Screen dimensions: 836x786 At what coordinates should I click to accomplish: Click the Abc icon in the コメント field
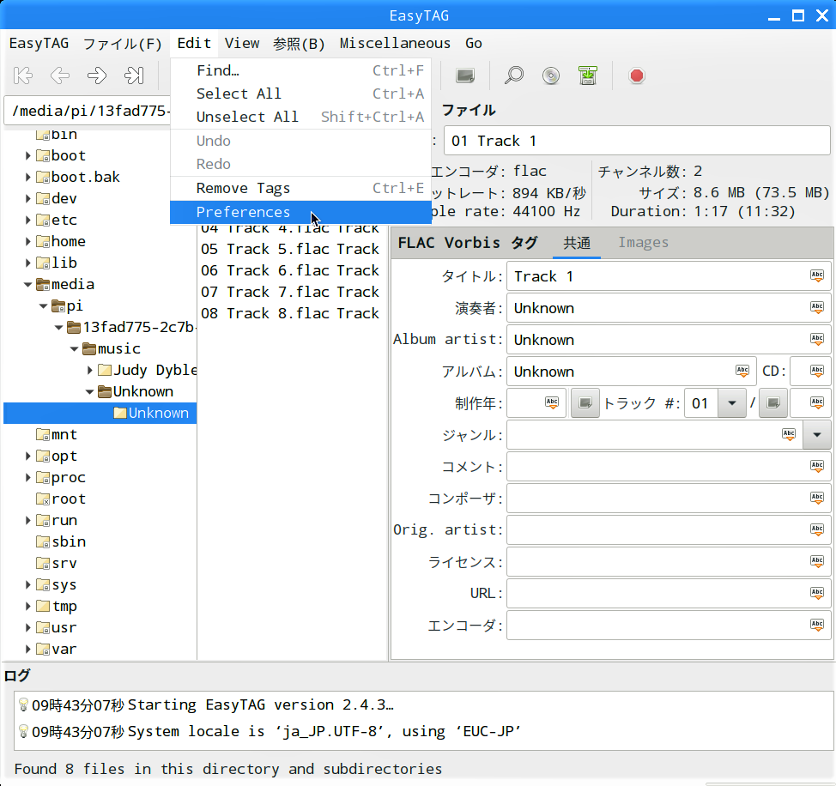tap(817, 466)
